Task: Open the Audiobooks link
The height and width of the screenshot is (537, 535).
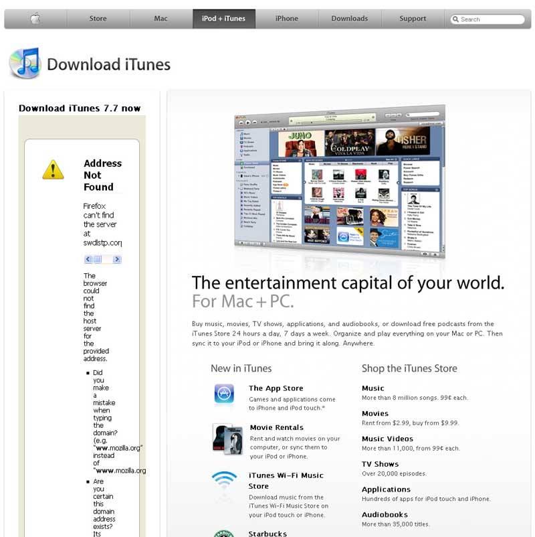Action: pyautogui.click(x=385, y=515)
